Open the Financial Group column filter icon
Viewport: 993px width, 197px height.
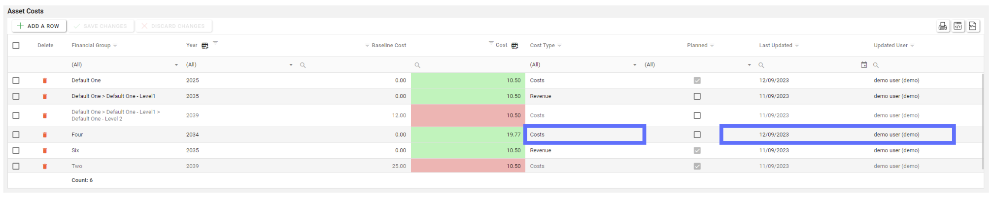point(115,46)
